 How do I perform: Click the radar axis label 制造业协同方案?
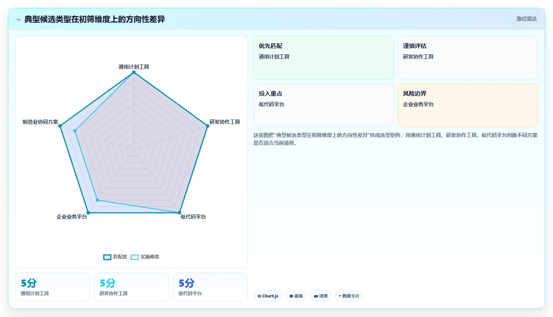[x=40, y=122]
